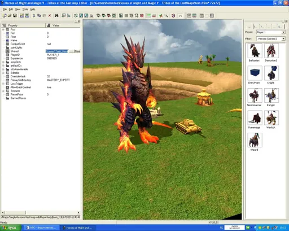Click the Open folder toolbar icon
The width and height of the screenshot is (289, 231).
(x=10, y=16)
